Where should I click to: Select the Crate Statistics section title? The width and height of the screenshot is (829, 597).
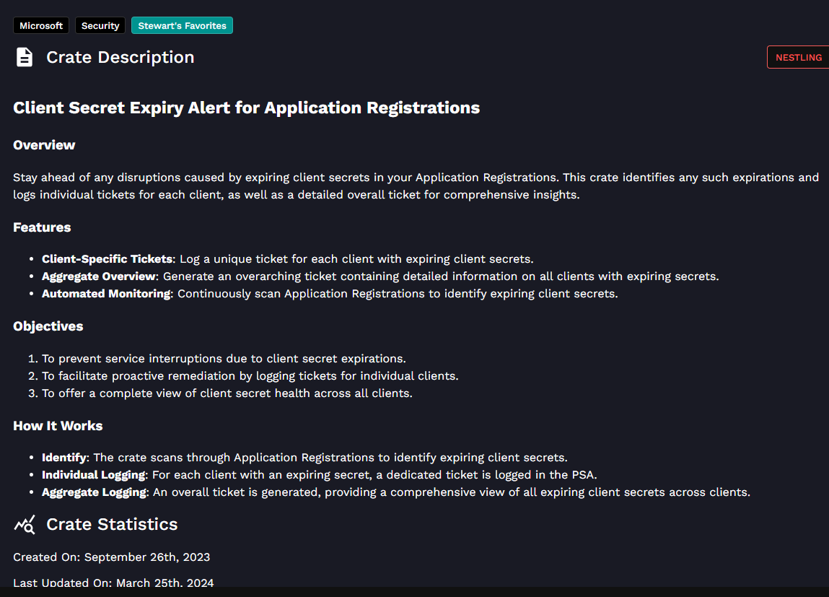[x=112, y=524]
